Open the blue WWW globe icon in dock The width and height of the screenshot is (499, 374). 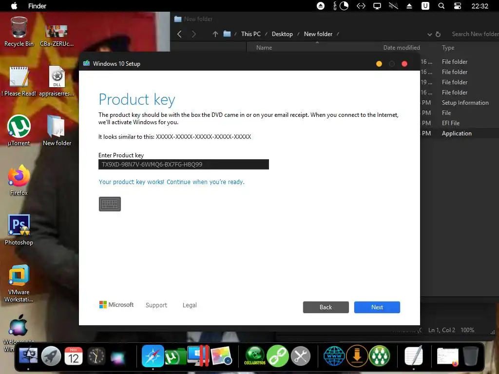click(334, 356)
